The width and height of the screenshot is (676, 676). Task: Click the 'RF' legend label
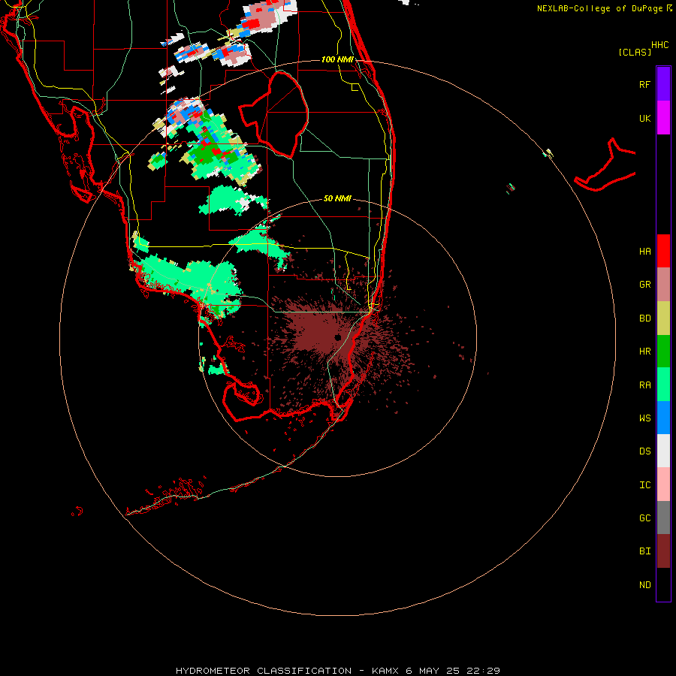(644, 85)
